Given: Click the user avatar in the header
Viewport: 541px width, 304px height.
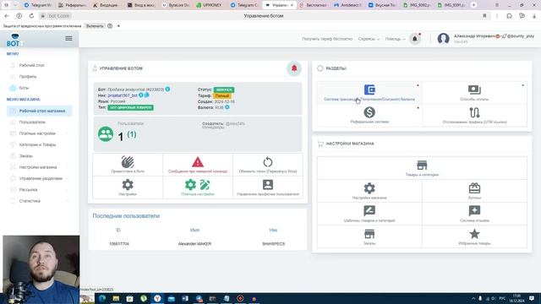Looking at the screenshot, I should 443,39.
